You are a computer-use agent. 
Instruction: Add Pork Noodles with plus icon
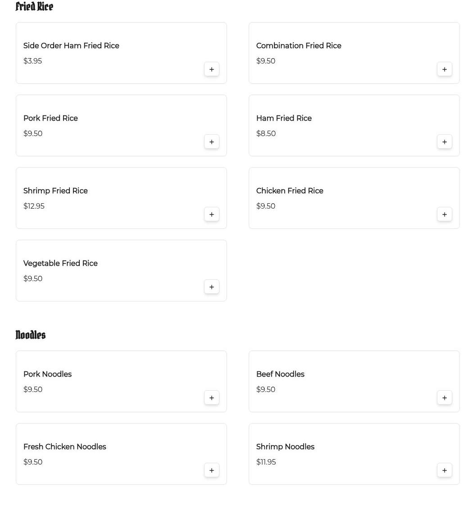point(211,397)
